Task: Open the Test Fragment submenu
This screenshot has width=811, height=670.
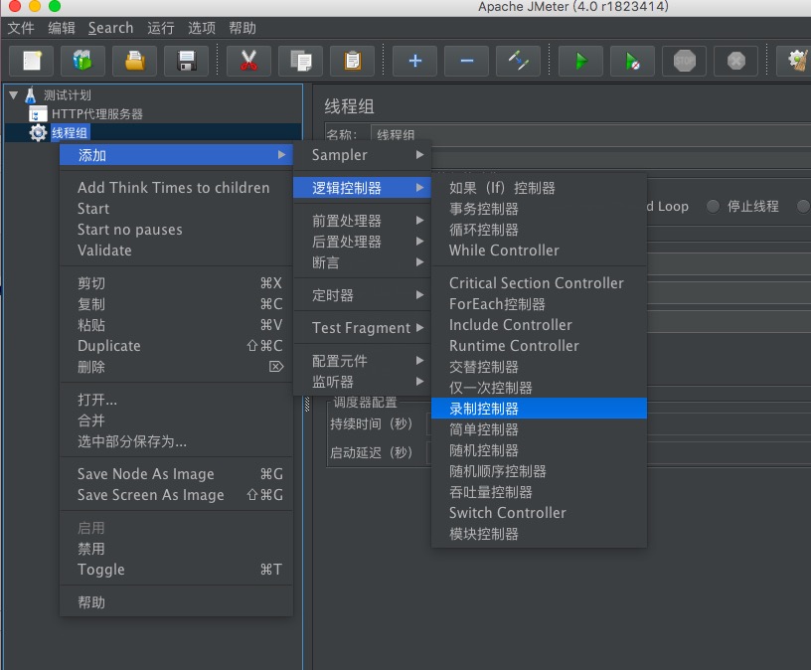Action: point(362,327)
